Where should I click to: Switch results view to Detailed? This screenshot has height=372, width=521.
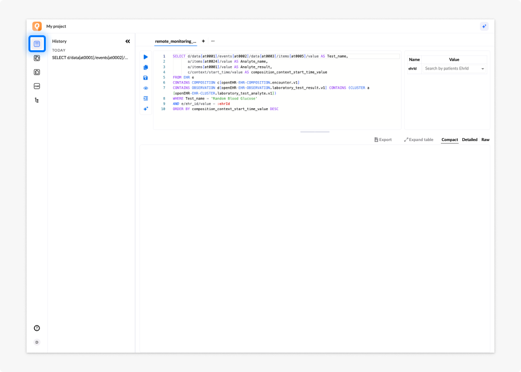tap(469, 140)
